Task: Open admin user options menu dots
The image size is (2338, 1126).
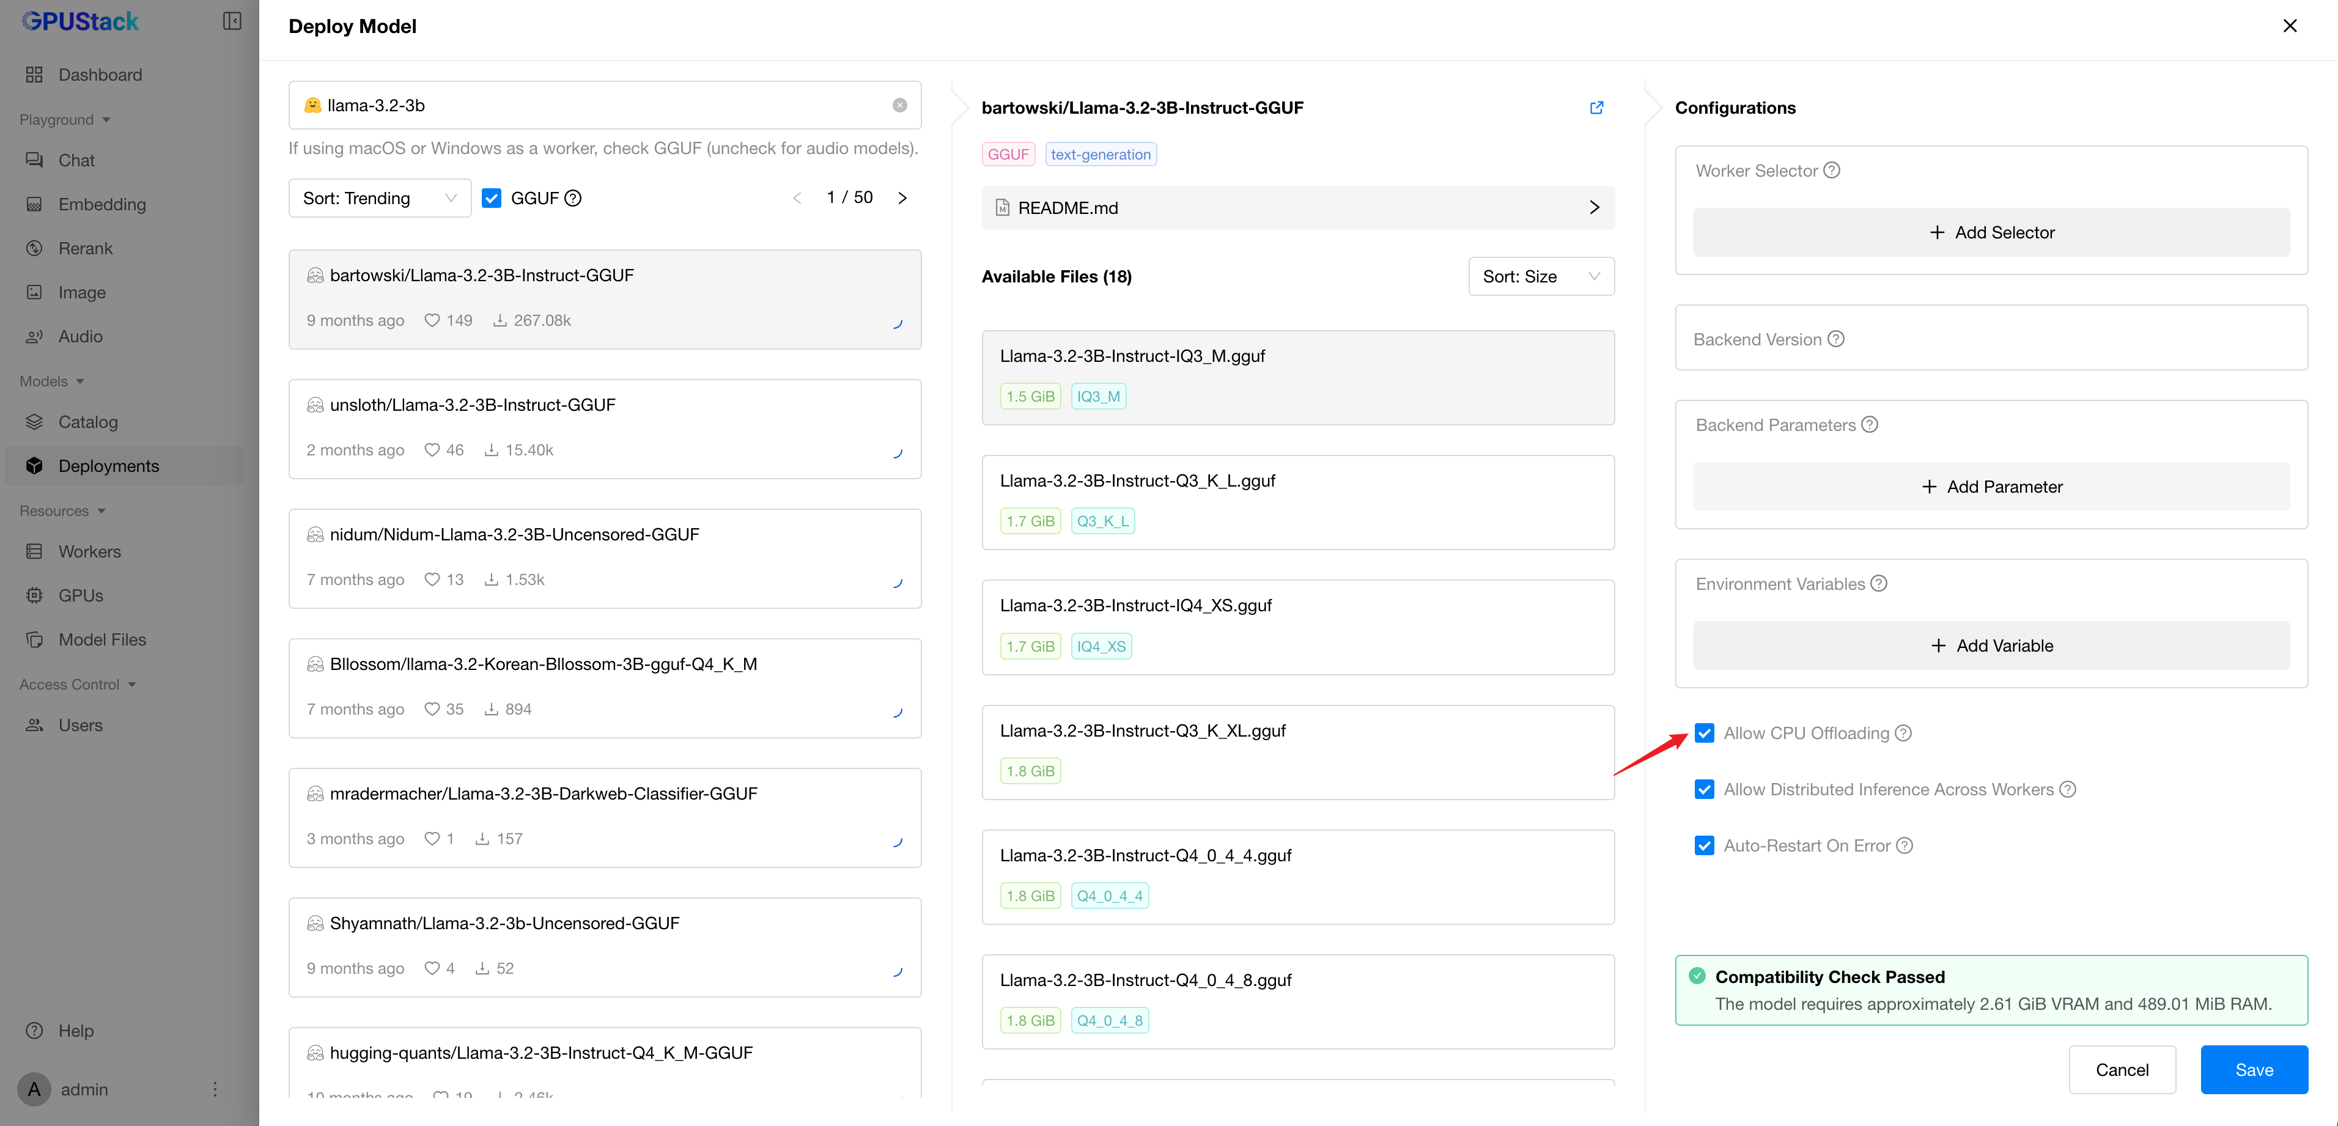Action: click(215, 1089)
